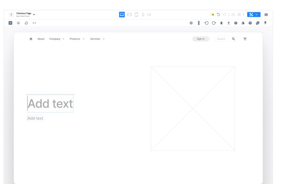Click the paint swatches icon in right toolbar
The width and height of the screenshot is (282, 184).
tap(243, 23)
